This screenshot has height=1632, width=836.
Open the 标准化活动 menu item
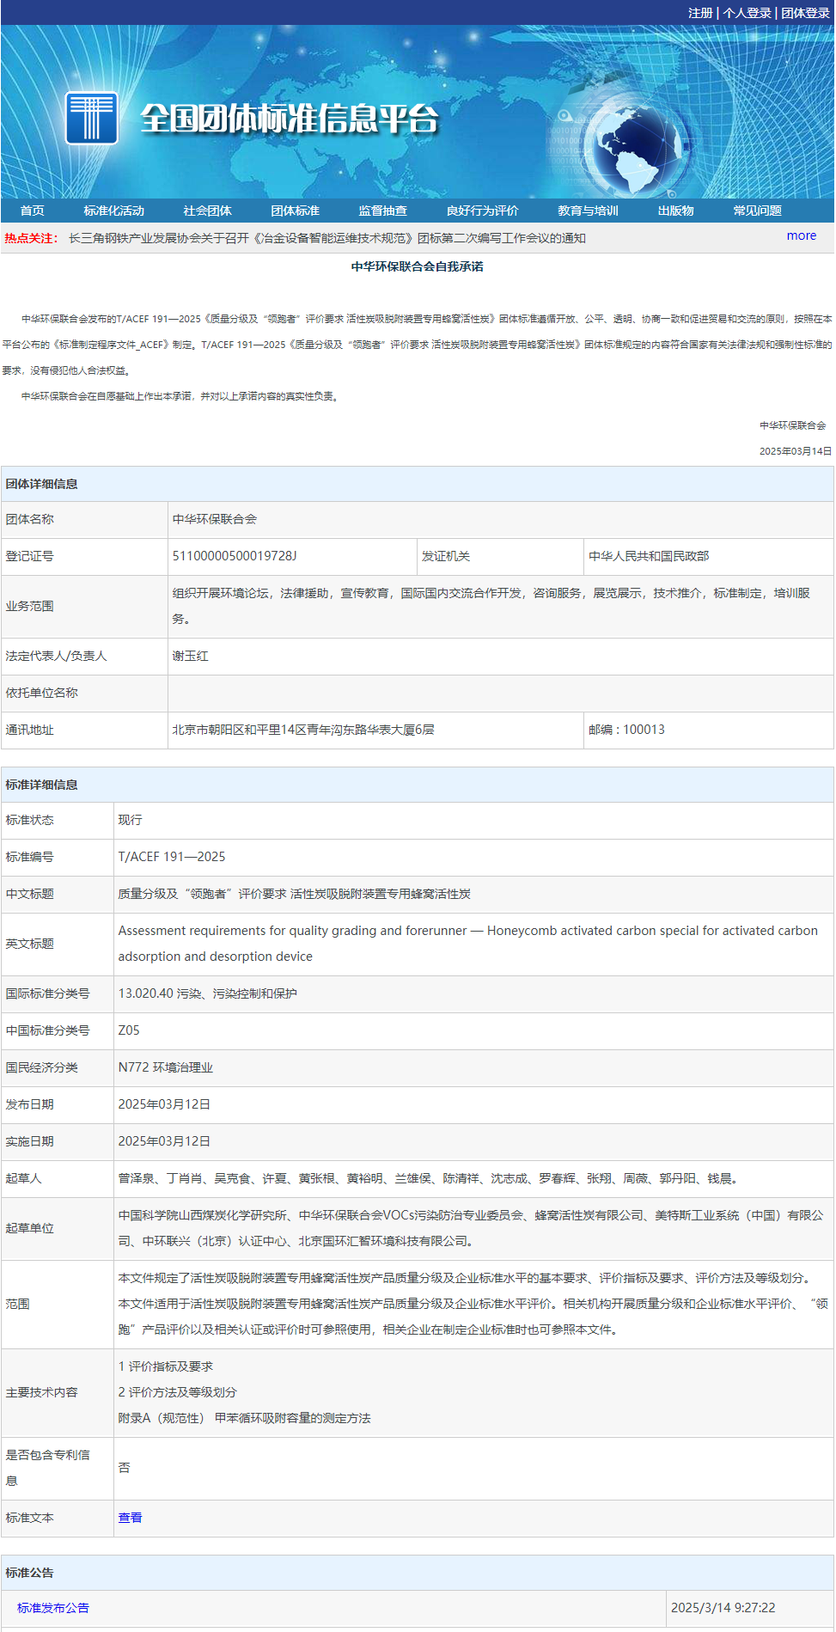pos(113,211)
